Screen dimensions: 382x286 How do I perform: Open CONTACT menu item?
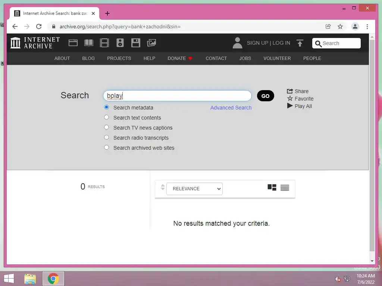pos(216,58)
